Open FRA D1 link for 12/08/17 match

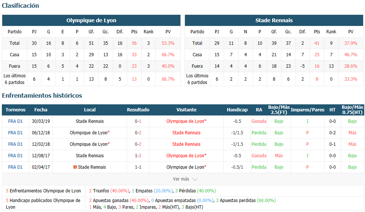(x=16, y=156)
